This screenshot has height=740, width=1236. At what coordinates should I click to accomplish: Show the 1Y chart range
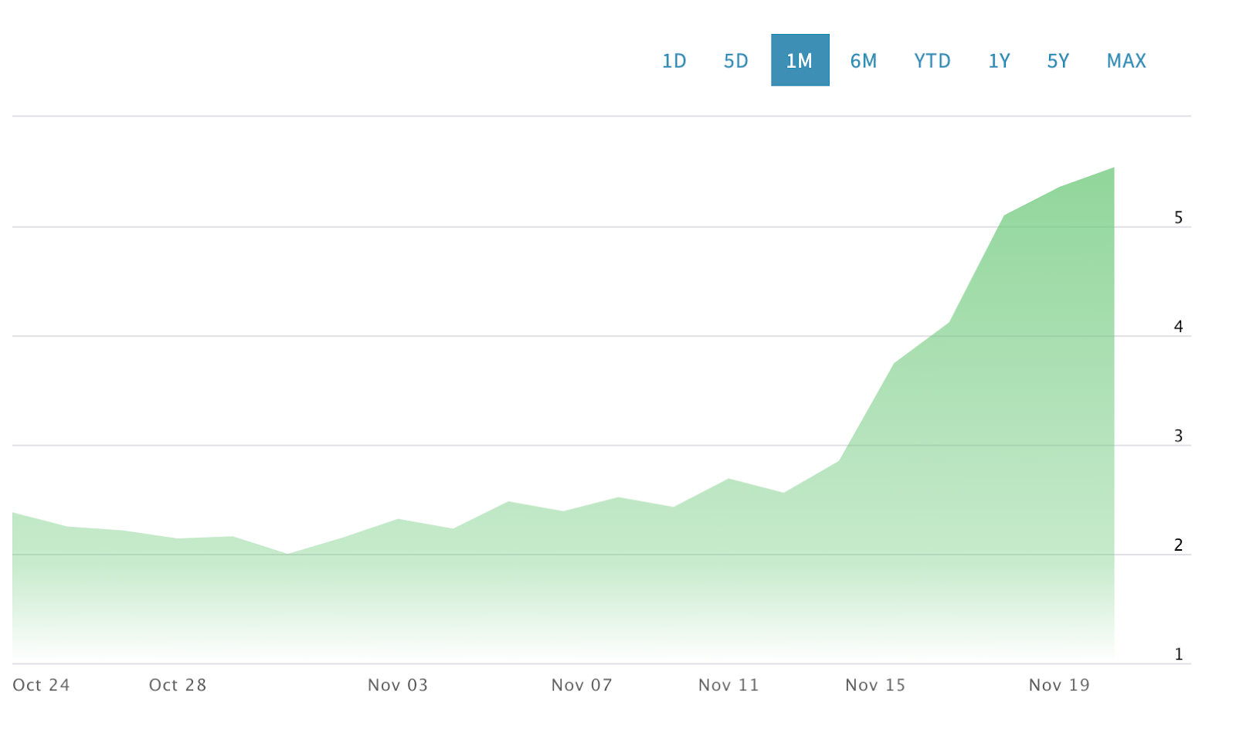click(999, 60)
